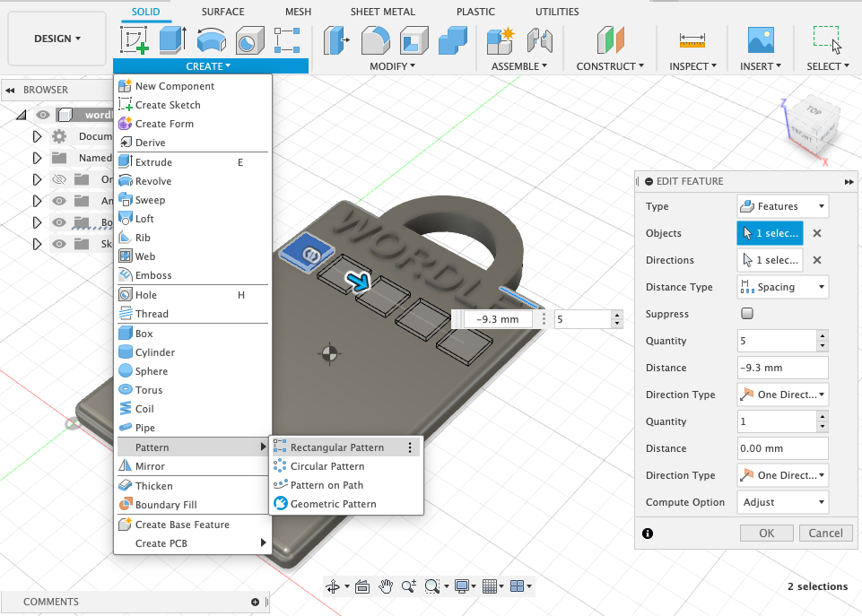Expand the Named Views tree node
Screen dimensions: 862x616
tap(37, 158)
